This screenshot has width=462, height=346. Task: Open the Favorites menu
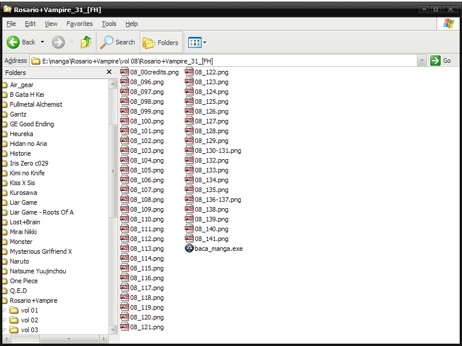pyautogui.click(x=79, y=24)
